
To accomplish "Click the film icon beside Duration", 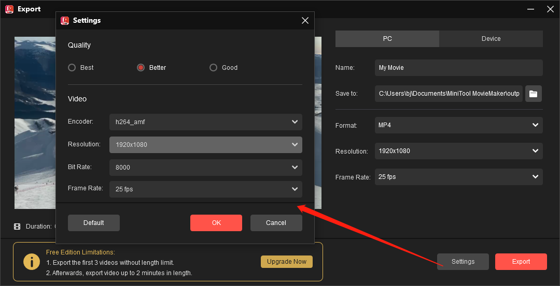I will click(x=17, y=227).
